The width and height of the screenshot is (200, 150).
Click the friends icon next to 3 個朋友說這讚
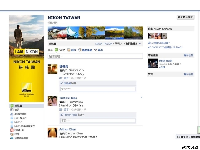pyautogui.click(x=150, y=43)
